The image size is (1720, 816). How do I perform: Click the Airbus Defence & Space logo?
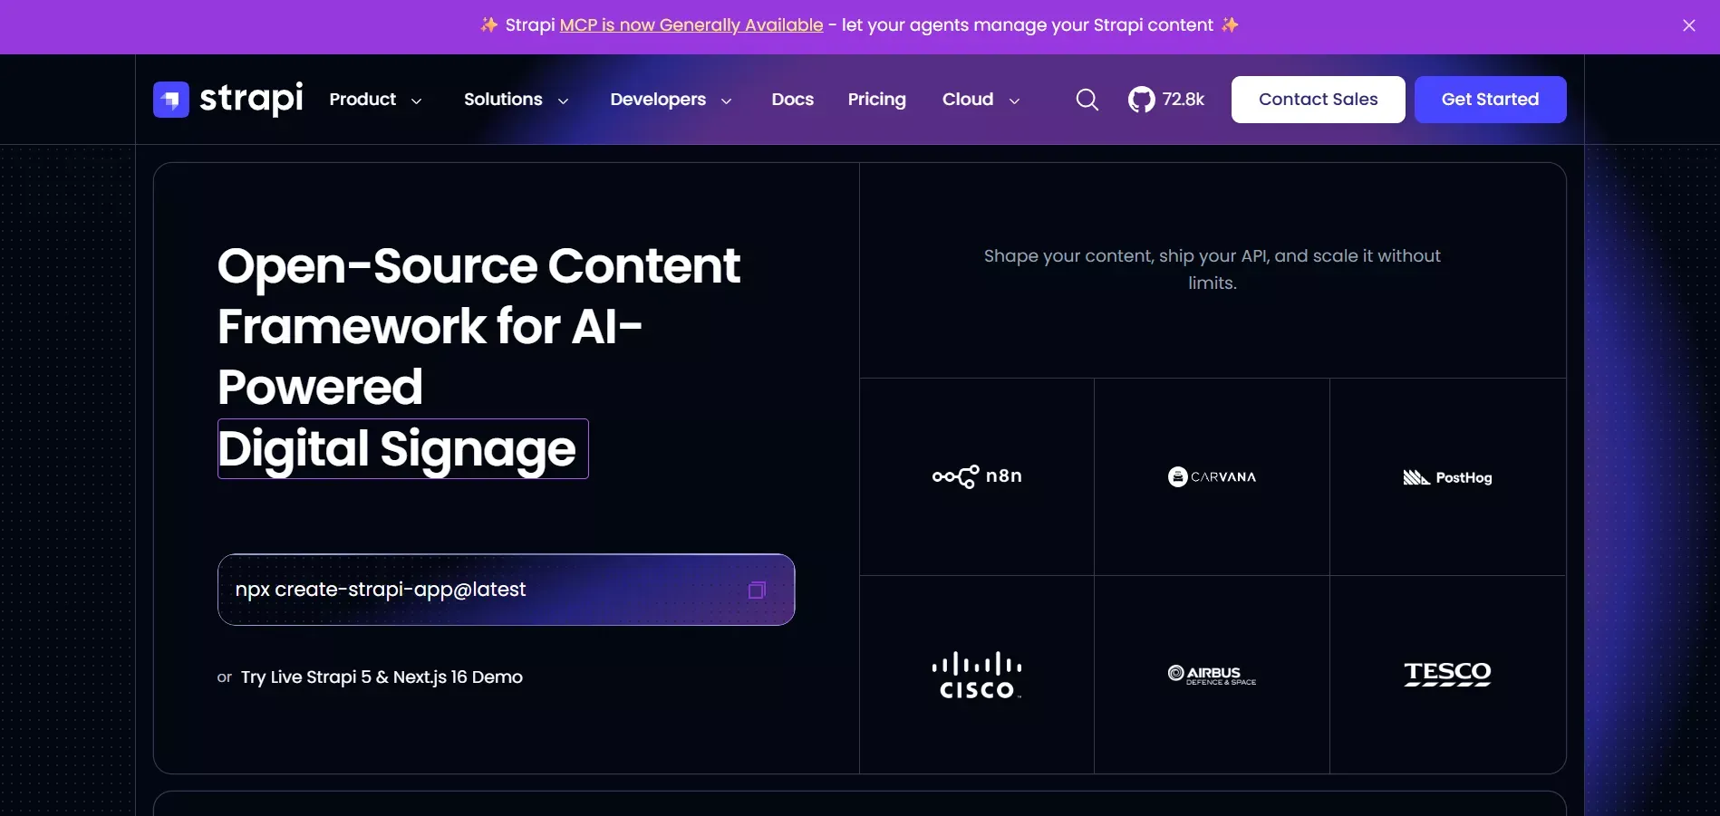1213,675
